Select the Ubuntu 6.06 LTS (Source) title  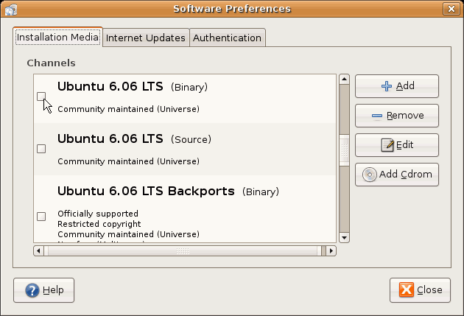(x=134, y=139)
